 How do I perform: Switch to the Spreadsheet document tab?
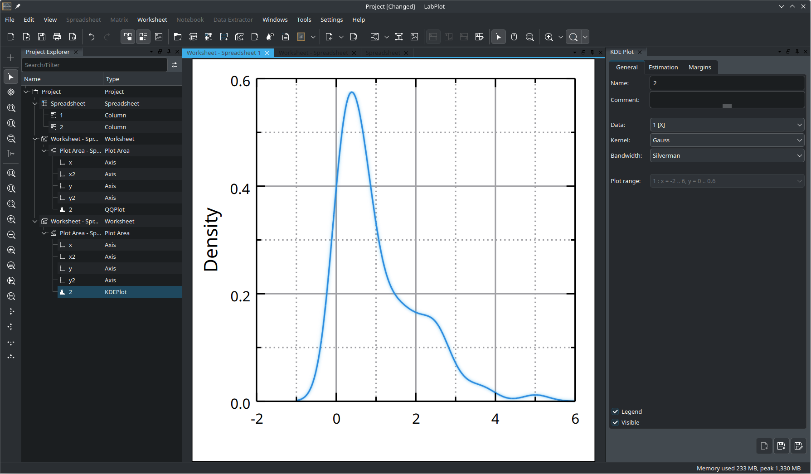click(x=383, y=53)
